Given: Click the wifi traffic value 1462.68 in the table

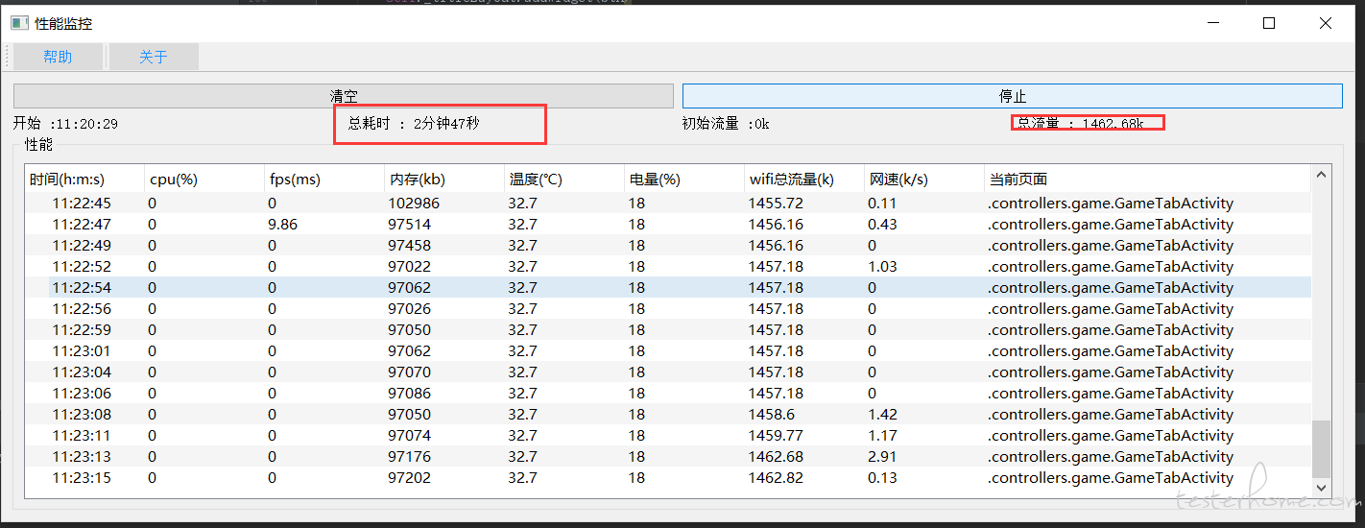Looking at the screenshot, I should (x=776, y=456).
